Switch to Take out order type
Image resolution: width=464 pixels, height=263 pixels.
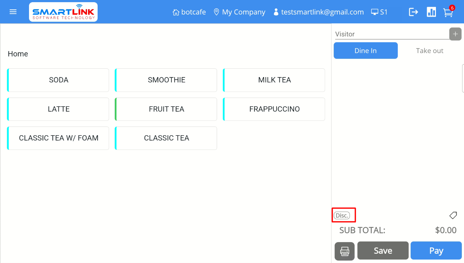click(429, 51)
